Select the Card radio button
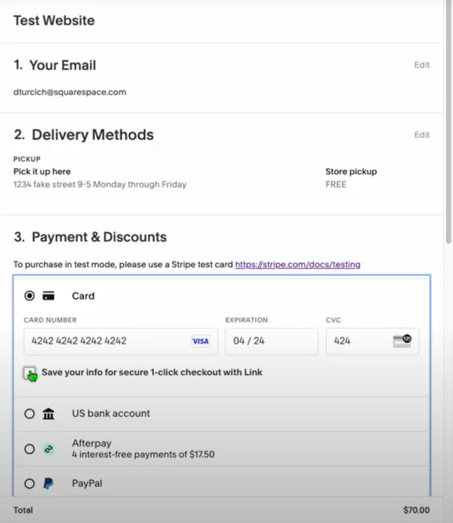This screenshot has width=453, height=523. pyautogui.click(x=29, y=296)
